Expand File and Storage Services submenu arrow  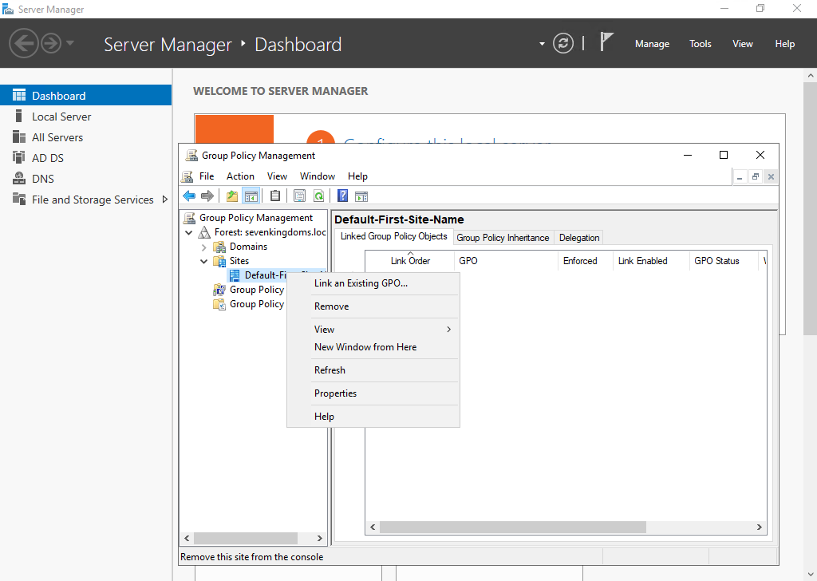pos(165,200)
